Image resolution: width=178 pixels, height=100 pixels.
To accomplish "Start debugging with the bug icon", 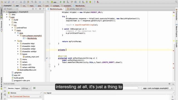I will pos(64,2).
